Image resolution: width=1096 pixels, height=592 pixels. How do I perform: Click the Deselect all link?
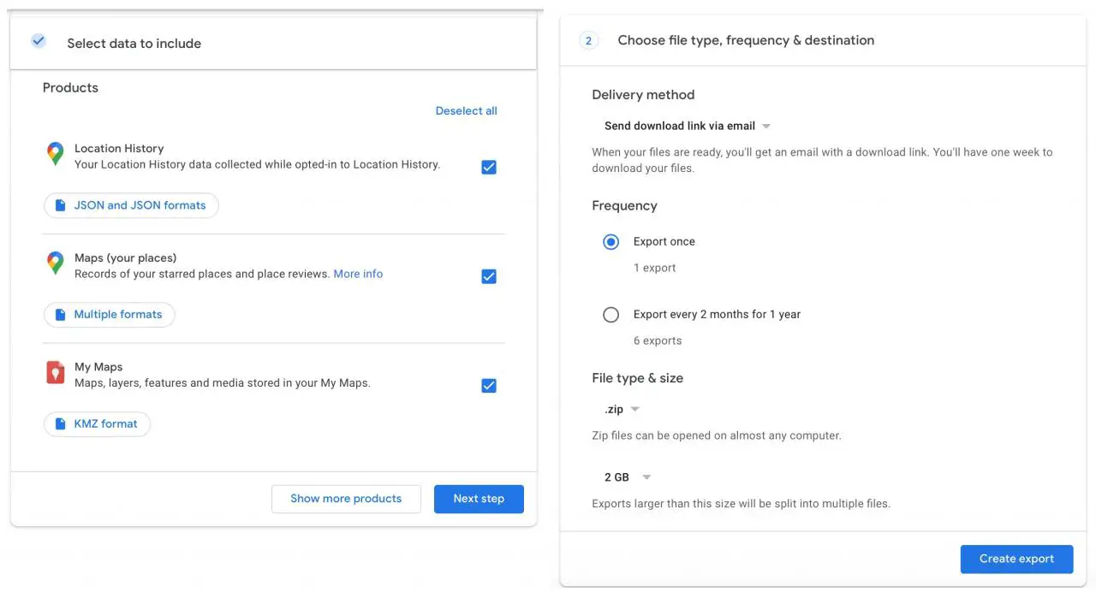(466, 111)
